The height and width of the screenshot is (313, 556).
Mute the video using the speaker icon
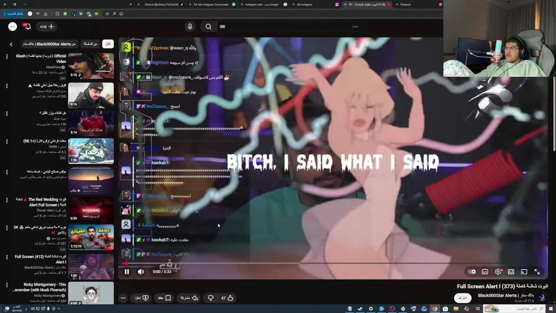coord(141,272)
